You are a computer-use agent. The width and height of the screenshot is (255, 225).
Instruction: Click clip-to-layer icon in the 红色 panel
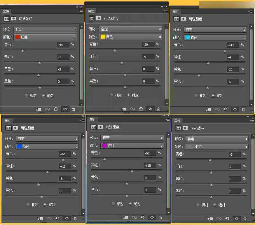click(x=39, y=109)
